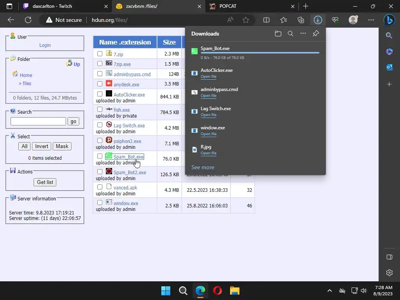Check the fish.exe checkbox
Viewport: 400px width, 300px height.
pyautogui.click(x=100, y=109)
